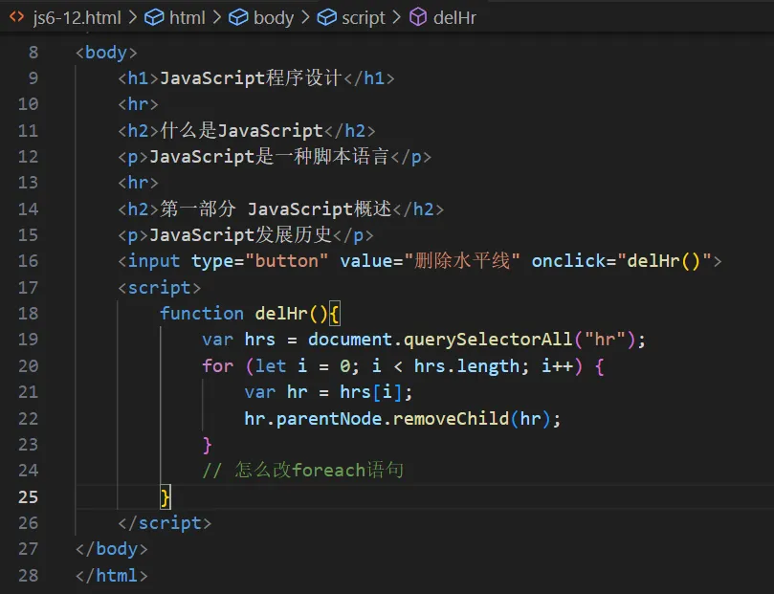Click the <hr> tag on line 13
774x594 pixels.
138,183
